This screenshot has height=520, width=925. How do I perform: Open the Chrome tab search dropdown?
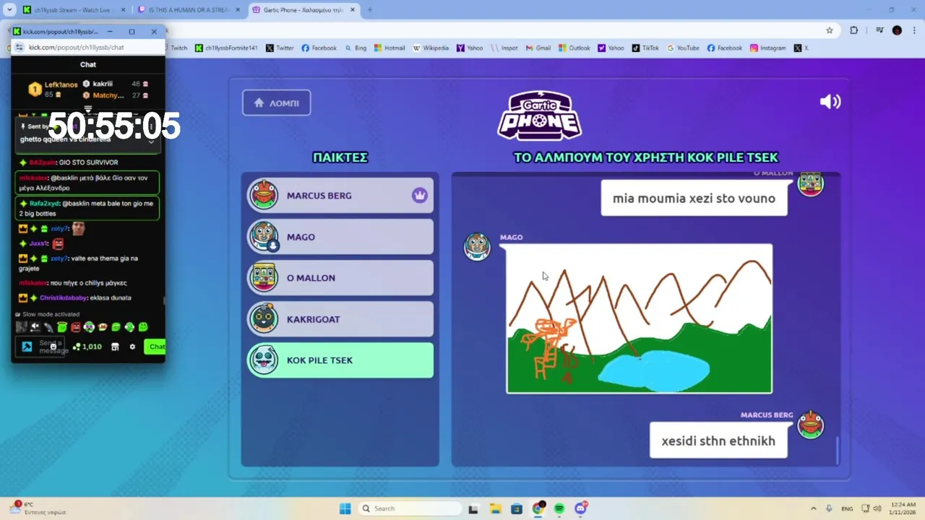pos(9,10)
